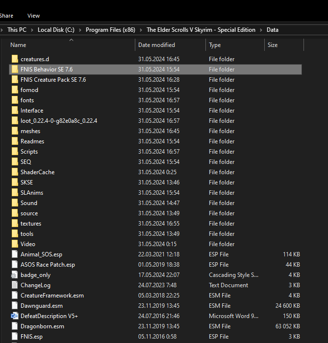Open Skyrim Special Edition breadcrumb folder
Image resolution: width=328 pixels, height=343 pixels.
[x=201, y=30]
